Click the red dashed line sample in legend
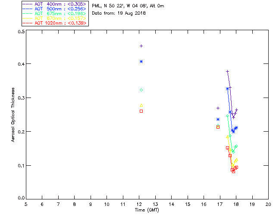 pyautogui.click(x=28, y=23)
